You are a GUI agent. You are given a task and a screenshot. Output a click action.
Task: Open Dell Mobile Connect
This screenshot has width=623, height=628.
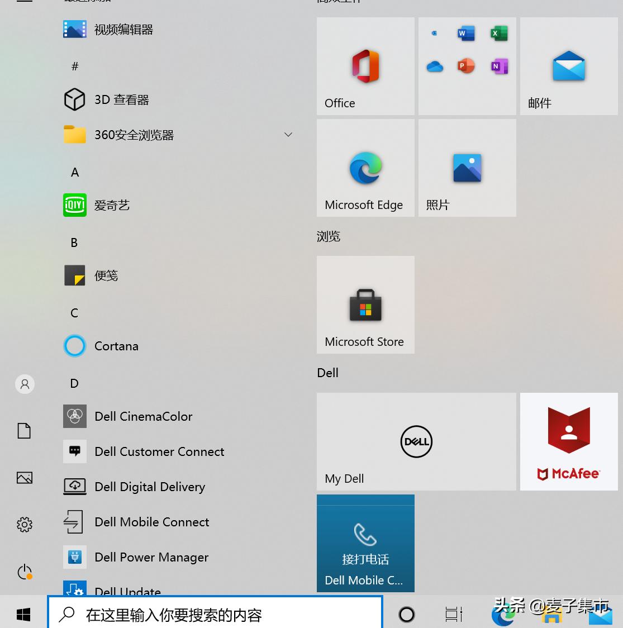tap(151, 522)
